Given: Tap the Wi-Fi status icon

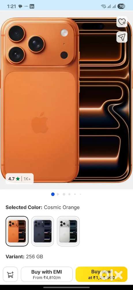Looking at the screenshot, I should click(x=103, y=6).
